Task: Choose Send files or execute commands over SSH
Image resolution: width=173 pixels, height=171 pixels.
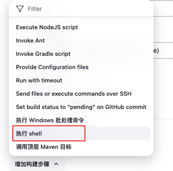Action: [81, 94]
